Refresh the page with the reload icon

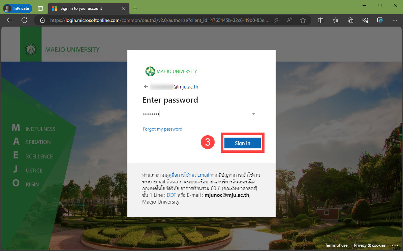click(x=24, y=20)
